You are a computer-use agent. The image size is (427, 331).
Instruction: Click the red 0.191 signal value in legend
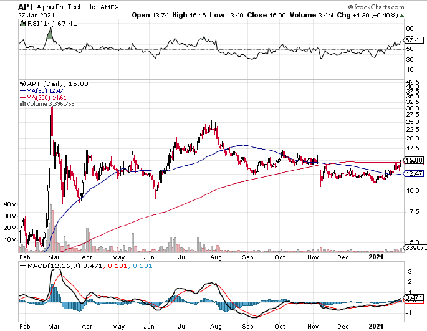[x=118, y=266]
